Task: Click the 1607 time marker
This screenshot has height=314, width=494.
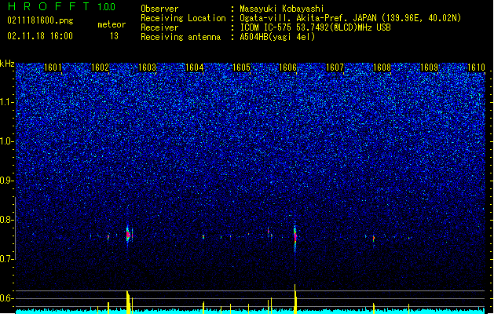Action: pos(335,68)
